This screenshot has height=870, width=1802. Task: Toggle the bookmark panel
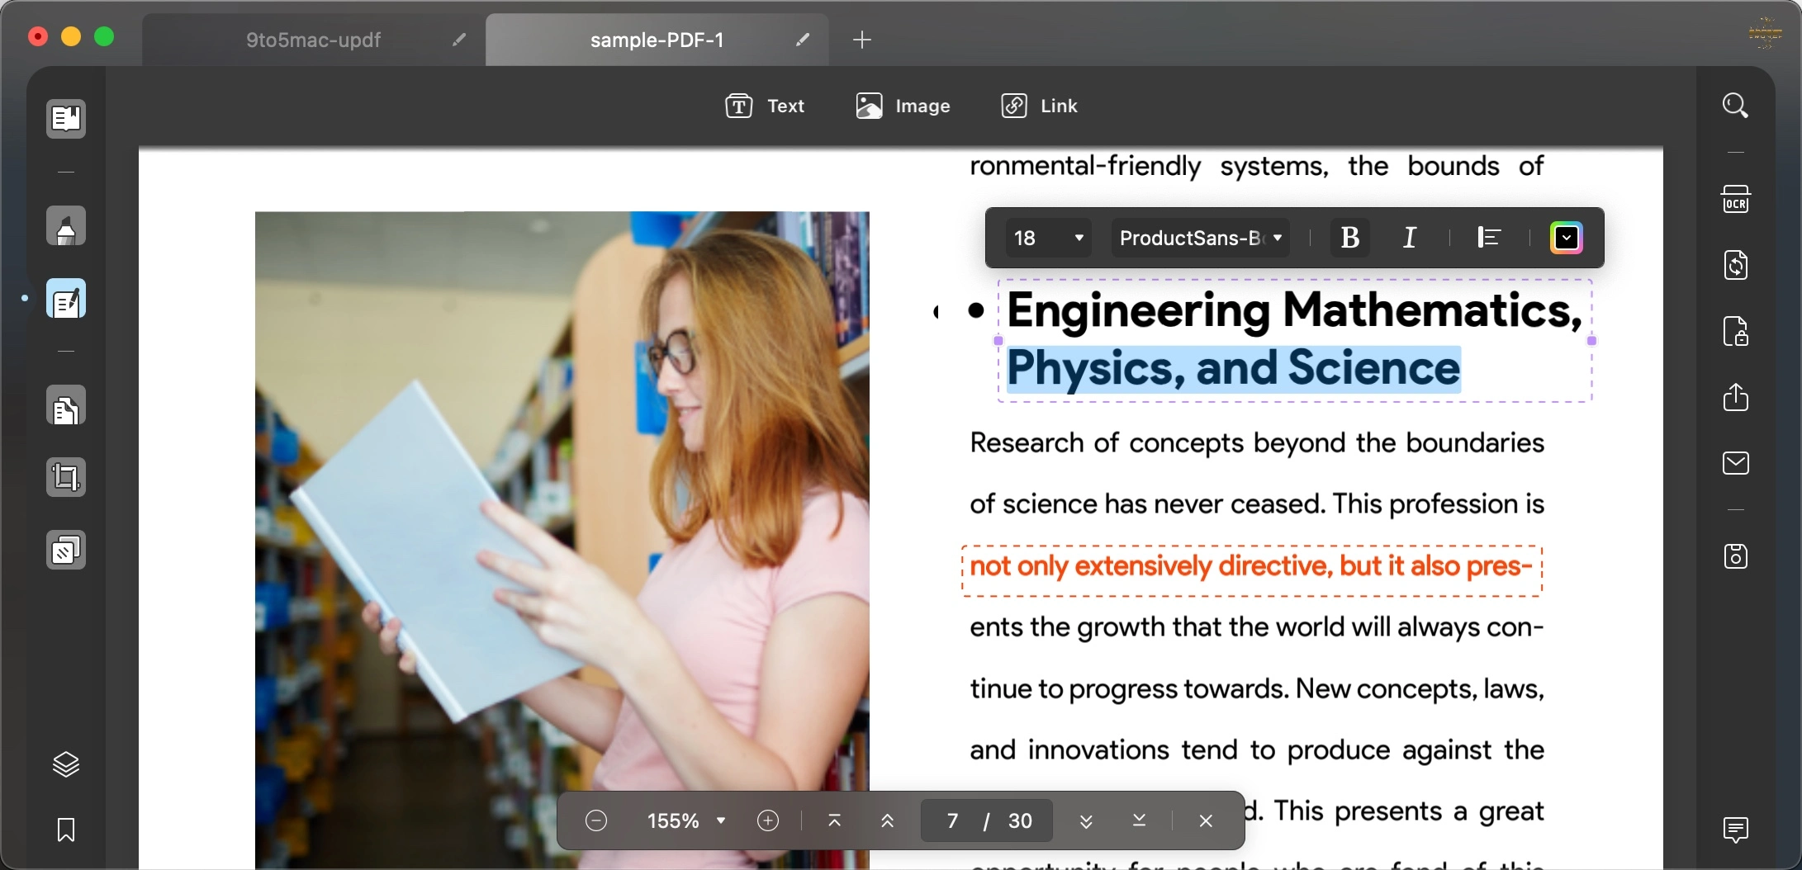coord(66,830)
